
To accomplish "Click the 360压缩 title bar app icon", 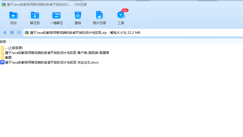I will 4,4.
